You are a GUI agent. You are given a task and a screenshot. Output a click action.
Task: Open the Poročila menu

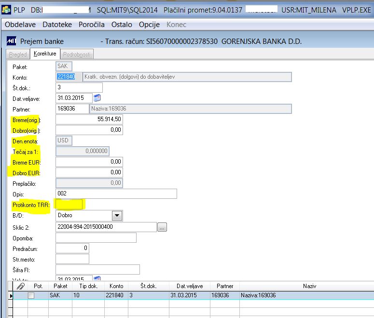pyautogui.click(x=92, y=25)
